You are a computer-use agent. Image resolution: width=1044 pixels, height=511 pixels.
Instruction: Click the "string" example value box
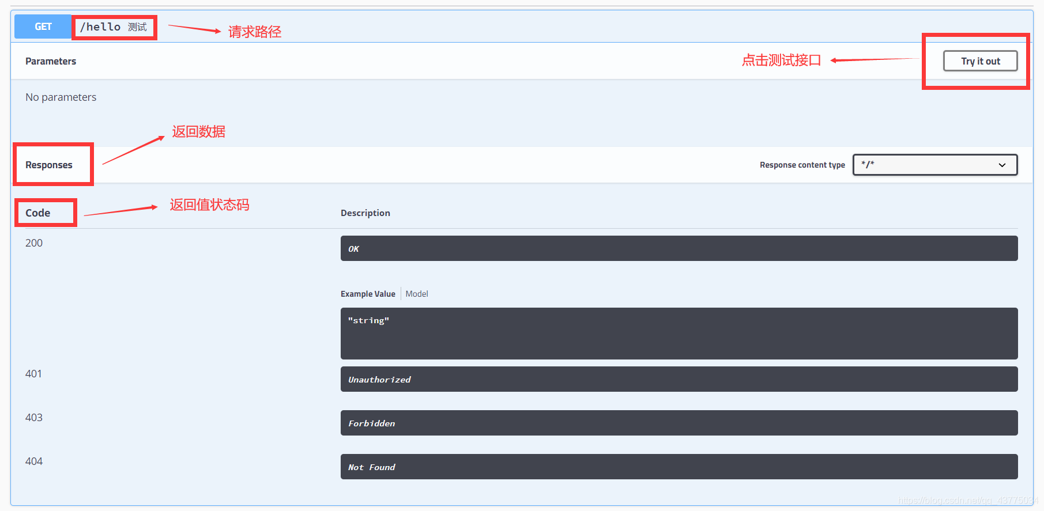pyautogui.click(x=679, y=334)
